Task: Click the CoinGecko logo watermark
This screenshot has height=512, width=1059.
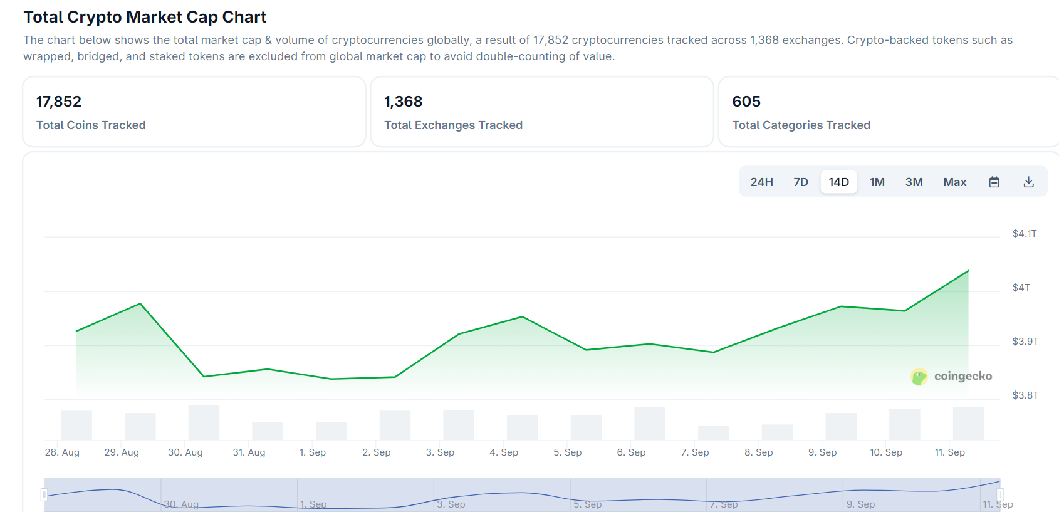Action: (x=951, y=376)
